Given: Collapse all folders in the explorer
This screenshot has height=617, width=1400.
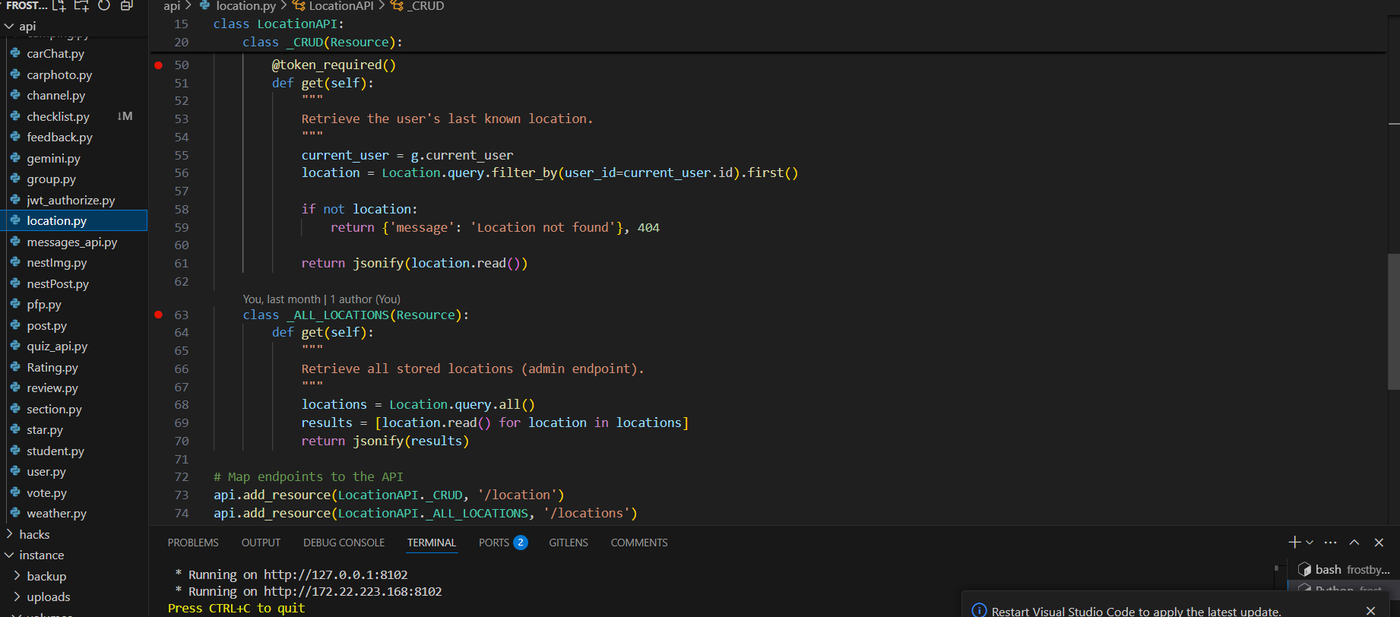Looking at the screenshot, I should click(x=126, y=5).
